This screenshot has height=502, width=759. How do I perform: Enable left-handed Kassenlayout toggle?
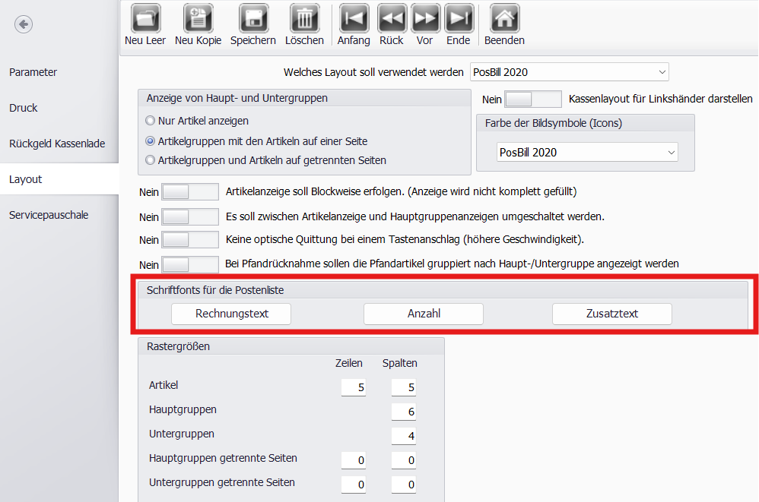[532, 99]
